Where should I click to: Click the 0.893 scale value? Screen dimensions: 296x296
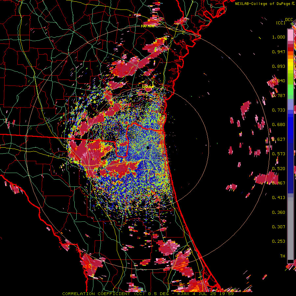click(279, 66)
